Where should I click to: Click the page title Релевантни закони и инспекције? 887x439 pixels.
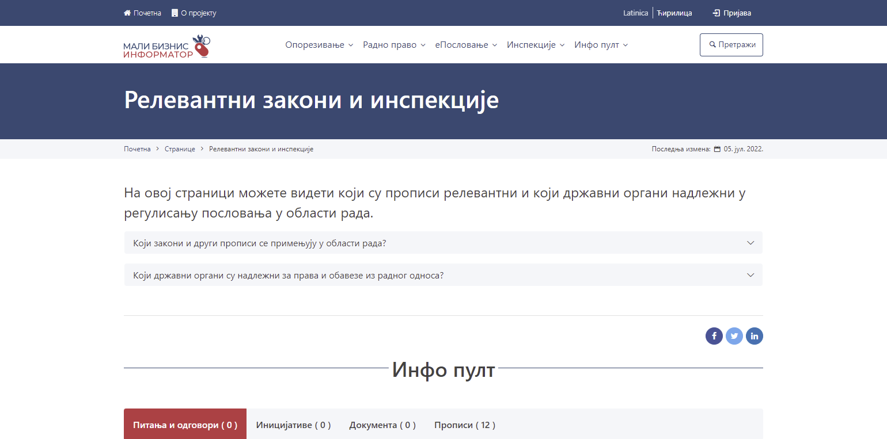coord(312,100)
